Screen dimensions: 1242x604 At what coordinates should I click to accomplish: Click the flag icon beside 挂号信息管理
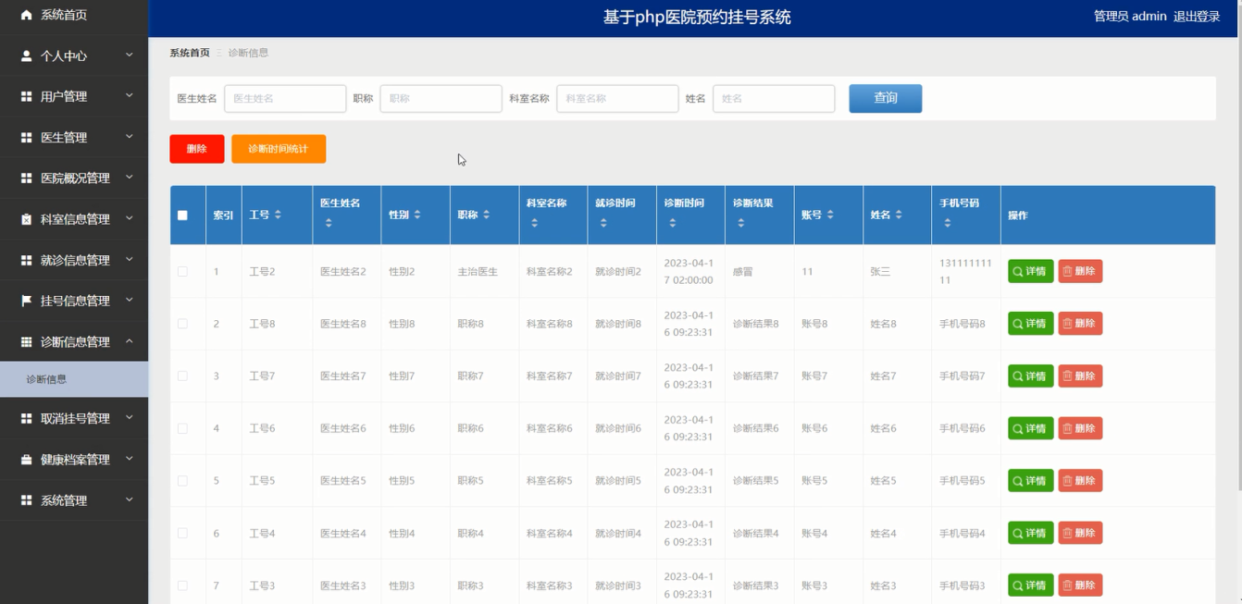pyautogui.click(x=26, y=301)
